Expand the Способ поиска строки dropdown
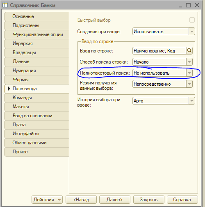This screenshot has width=205, height=207. [x=189, y=62]
